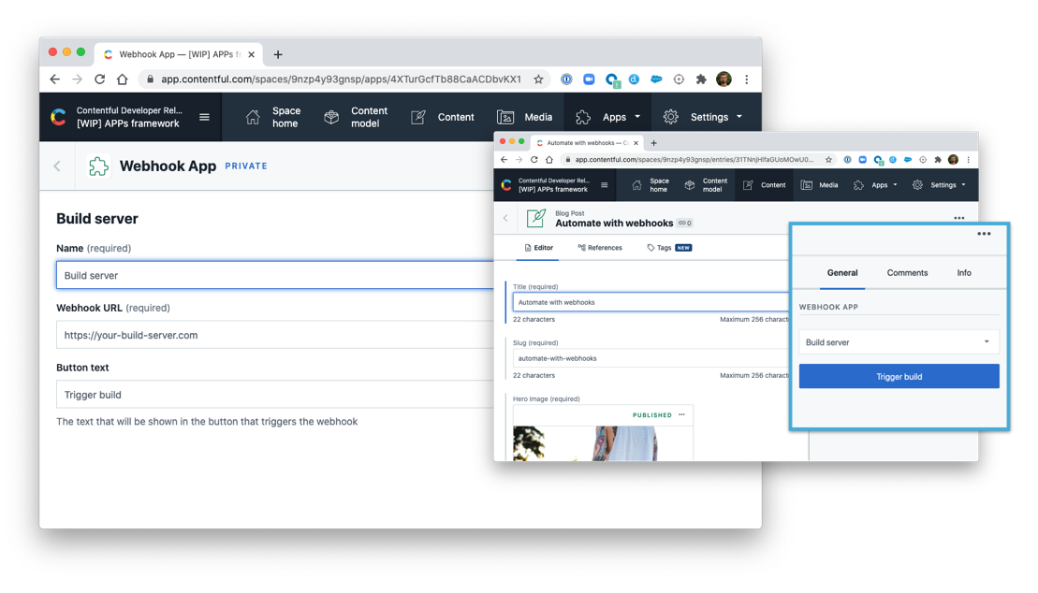This screenshot has height=593, width=1038.
Task: Select References tab in front window
Action: (600, 248)
